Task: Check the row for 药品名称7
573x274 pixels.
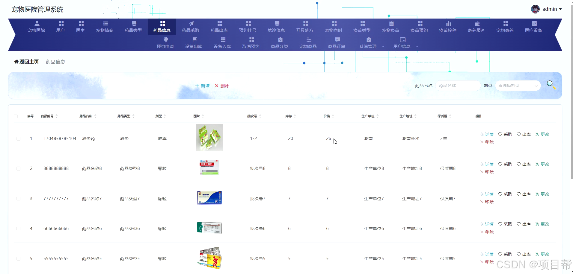Action: click(18, 199)
